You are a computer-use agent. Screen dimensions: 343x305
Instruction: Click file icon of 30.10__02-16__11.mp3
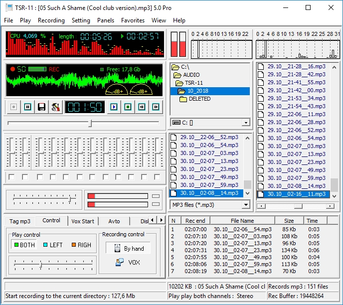261,194
